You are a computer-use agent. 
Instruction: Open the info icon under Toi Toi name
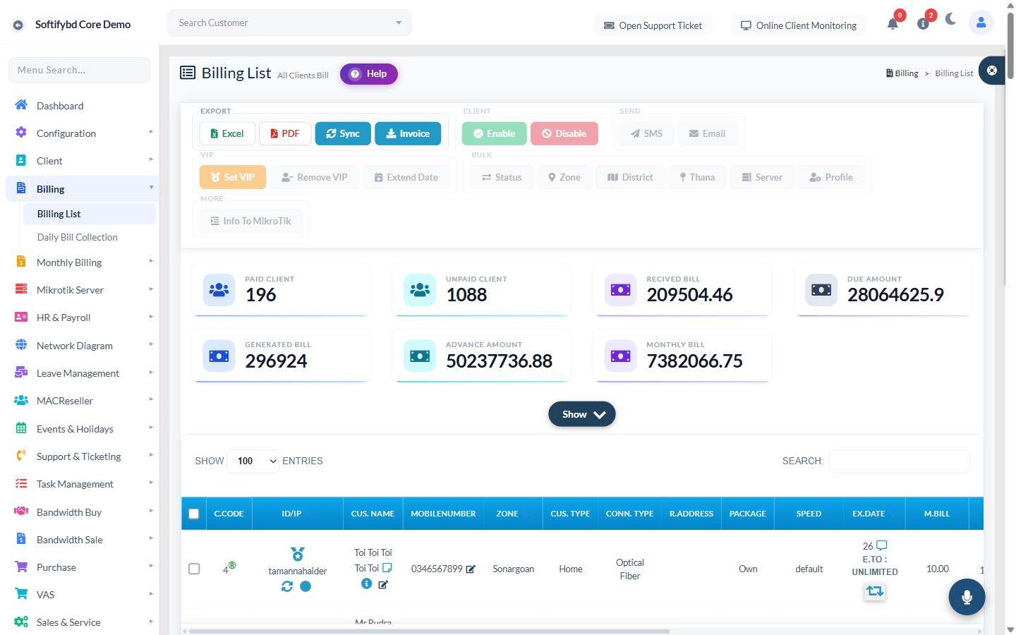[x=367, y=583]
